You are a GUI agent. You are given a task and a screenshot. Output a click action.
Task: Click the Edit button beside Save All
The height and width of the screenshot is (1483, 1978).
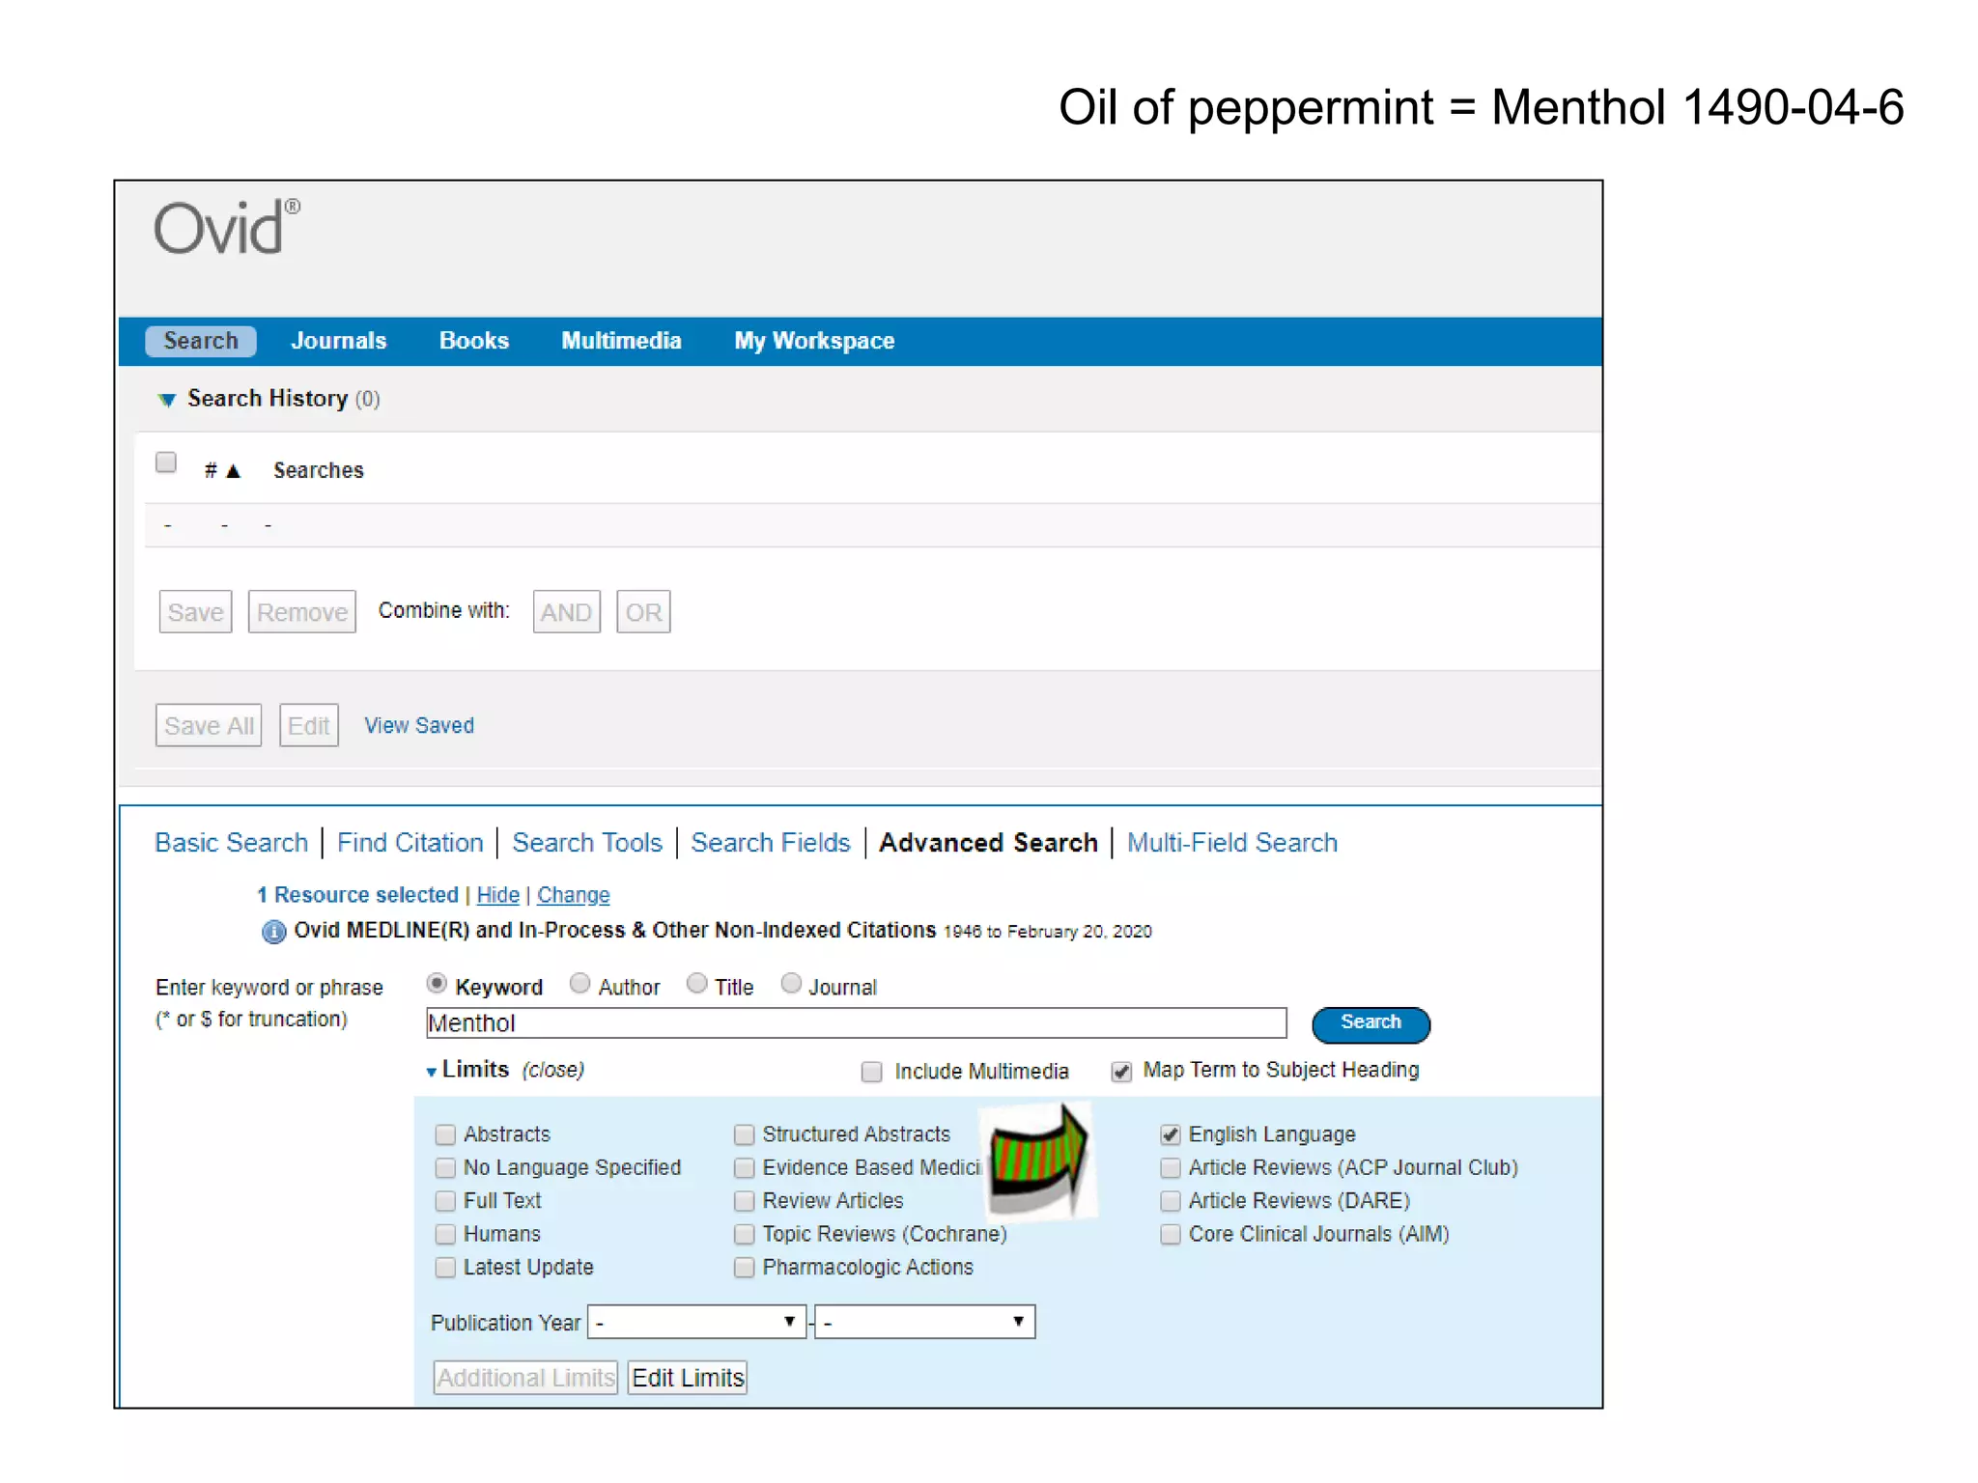(x=309, y=725)
